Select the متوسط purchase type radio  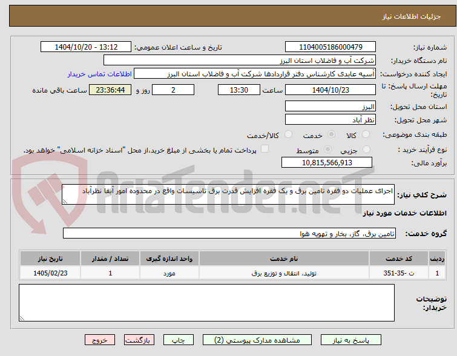pos(328,150)
